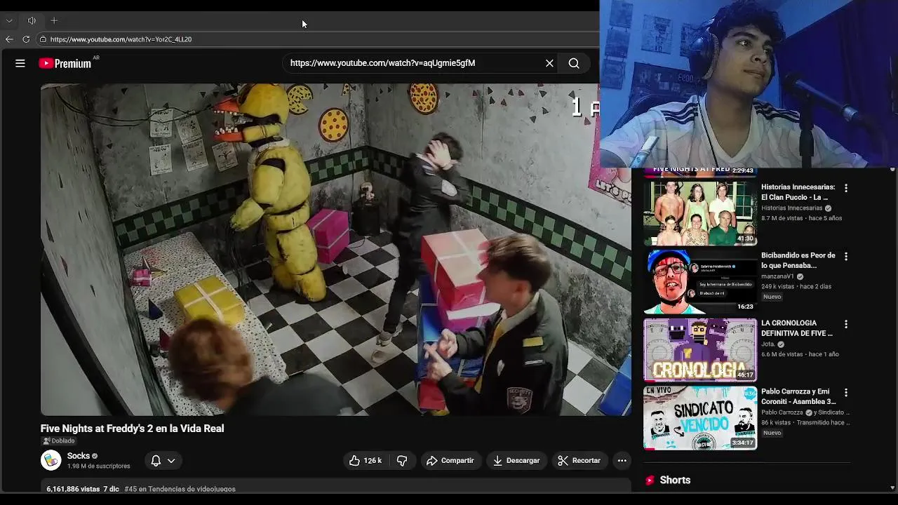898x505 pixels.
Task: Click the Nuevo badge under manzanaV1 video
Action: tap(772, 297)
